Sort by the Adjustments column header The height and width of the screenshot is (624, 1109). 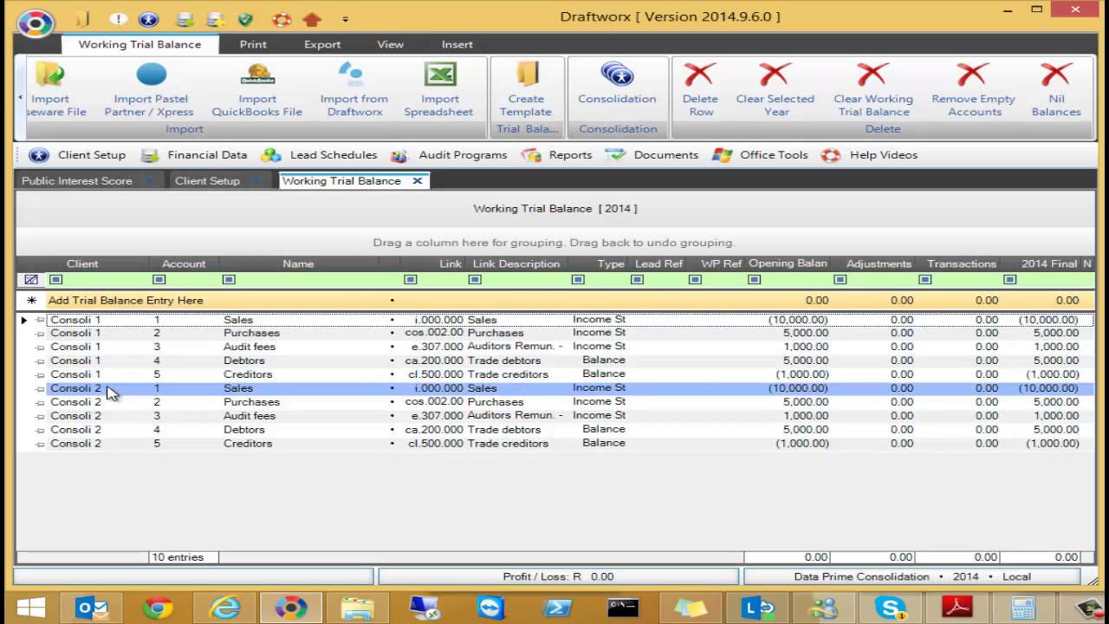[x=879, y=263]
